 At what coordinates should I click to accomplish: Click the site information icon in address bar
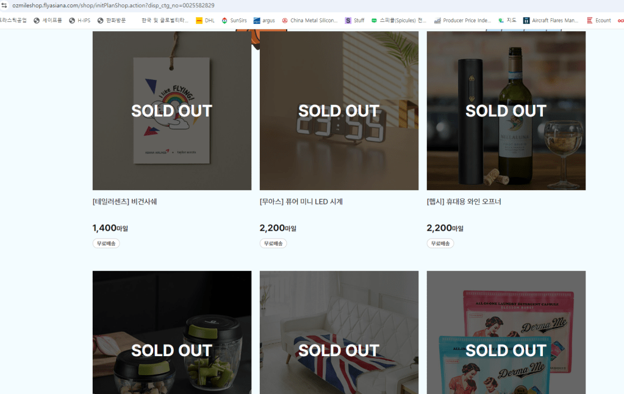(4, 5)
